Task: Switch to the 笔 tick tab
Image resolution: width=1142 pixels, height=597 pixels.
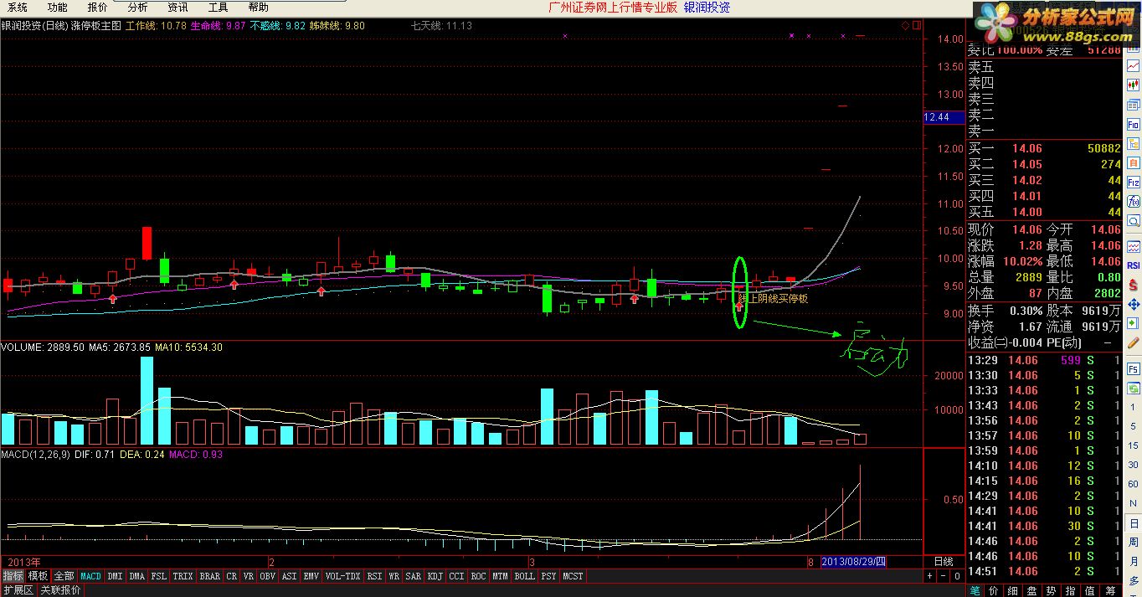Action: click(975, 591)
